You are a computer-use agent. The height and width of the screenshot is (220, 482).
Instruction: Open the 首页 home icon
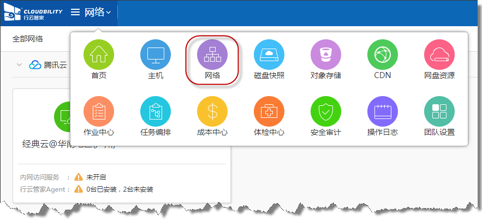[99, 55]
